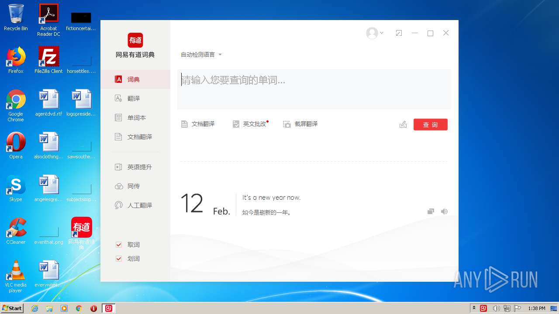Select 网易有道词典 desktop shortcut
This screenshot has height=314, width=559.
tap(82, 233)
